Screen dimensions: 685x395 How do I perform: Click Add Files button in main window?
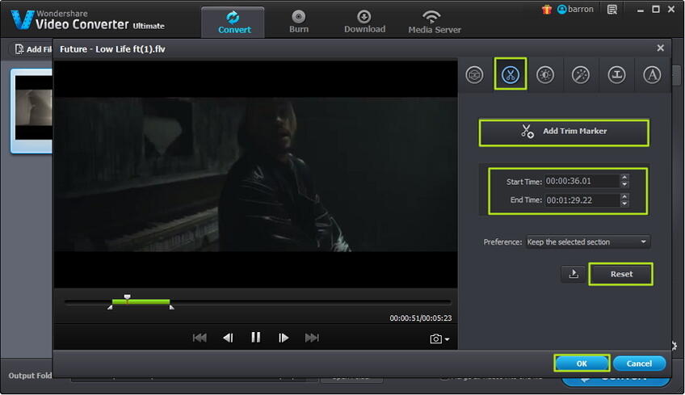33,49
